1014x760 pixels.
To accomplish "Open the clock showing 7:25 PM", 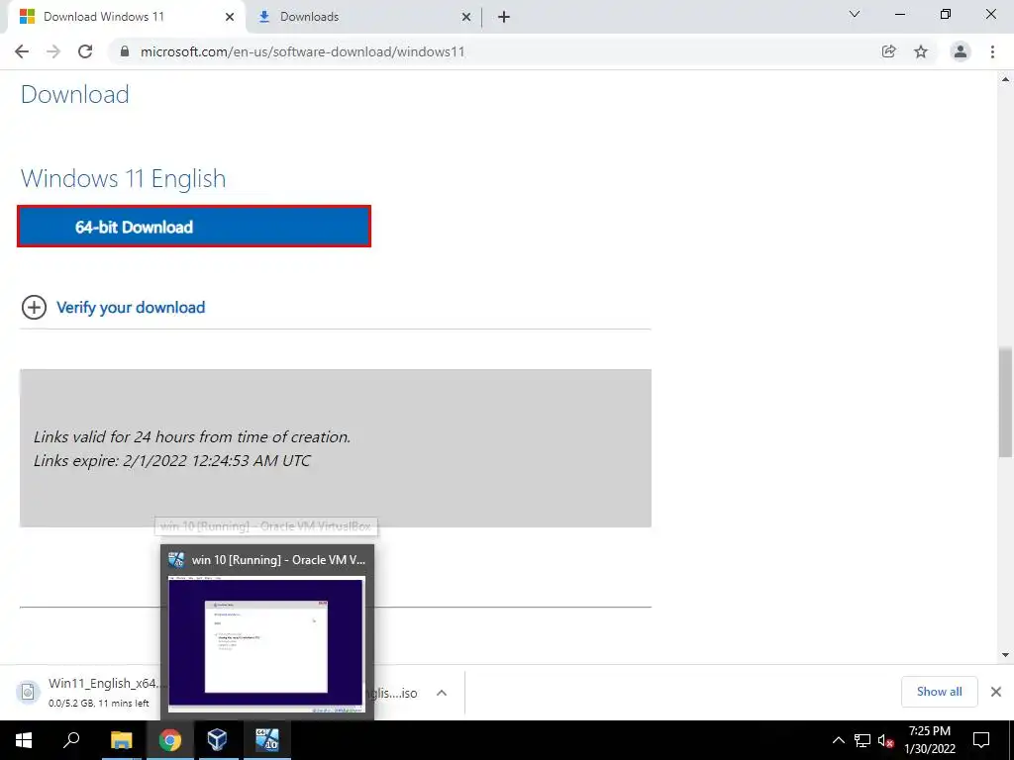I will tap(929, 740).
